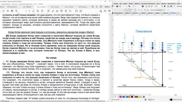Switch to the ТЭС 3 tab in Acrobat

55,7
